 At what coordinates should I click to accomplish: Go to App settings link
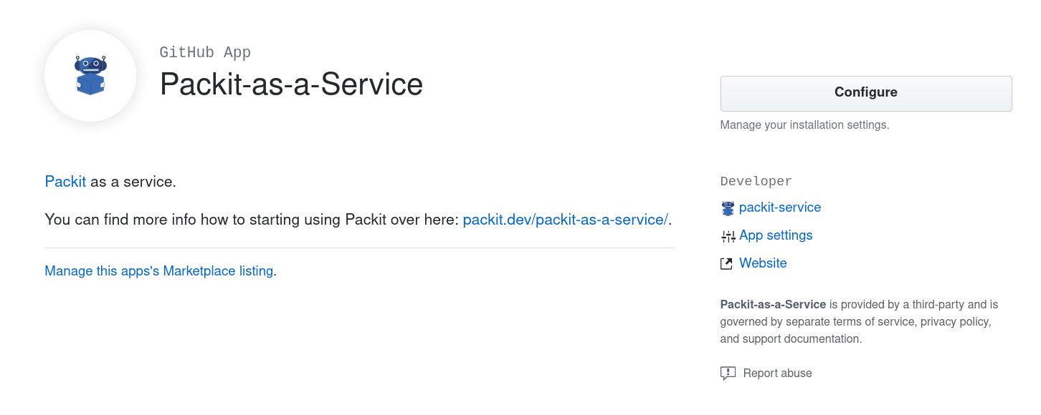pyautogui.click(x=776, y=235)
